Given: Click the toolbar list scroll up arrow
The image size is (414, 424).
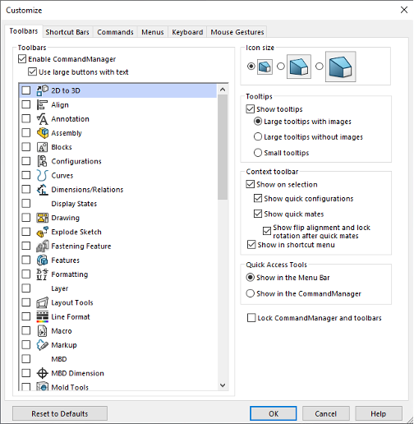Looking at the screenshot, I should (223, 90).
